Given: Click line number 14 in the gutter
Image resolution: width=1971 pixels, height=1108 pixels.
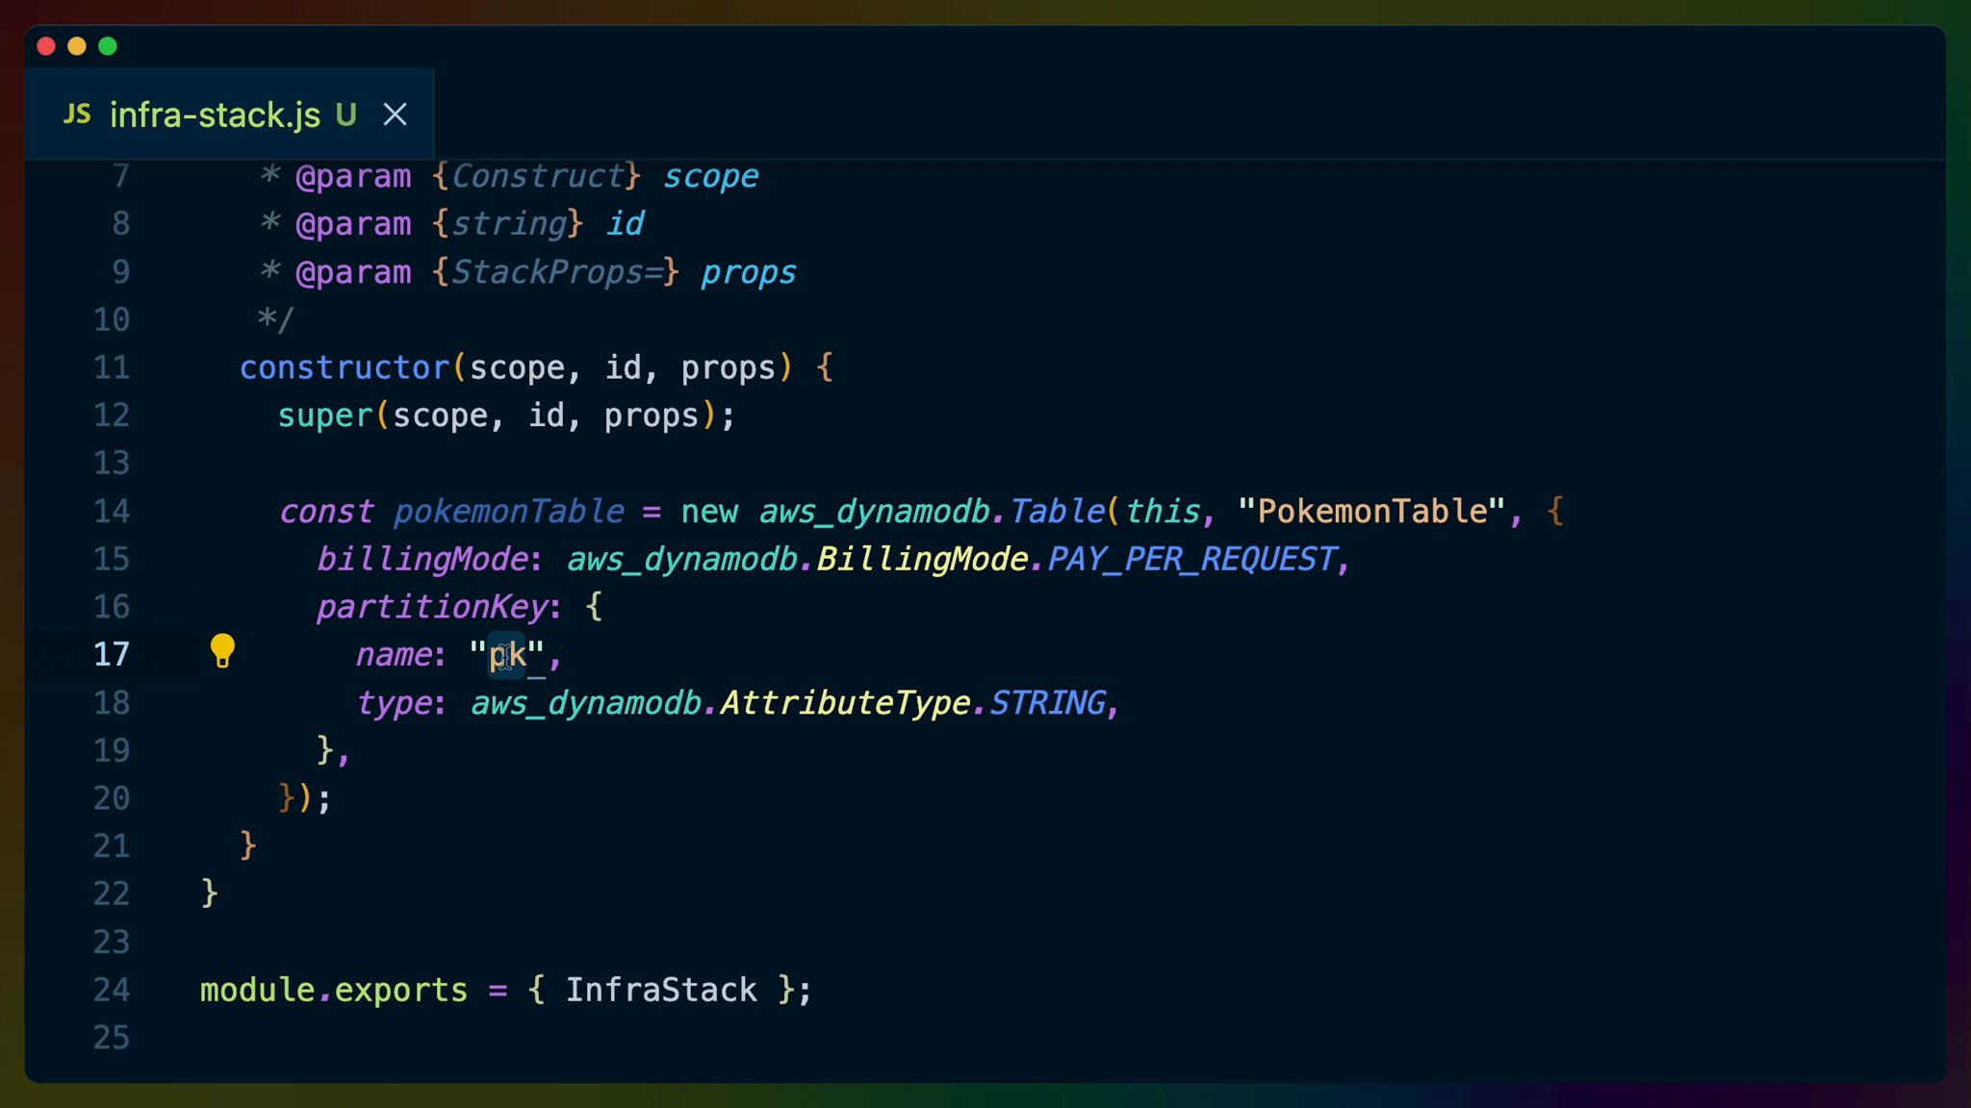Looking at the screenshot, I should click(x=112, y=511).
